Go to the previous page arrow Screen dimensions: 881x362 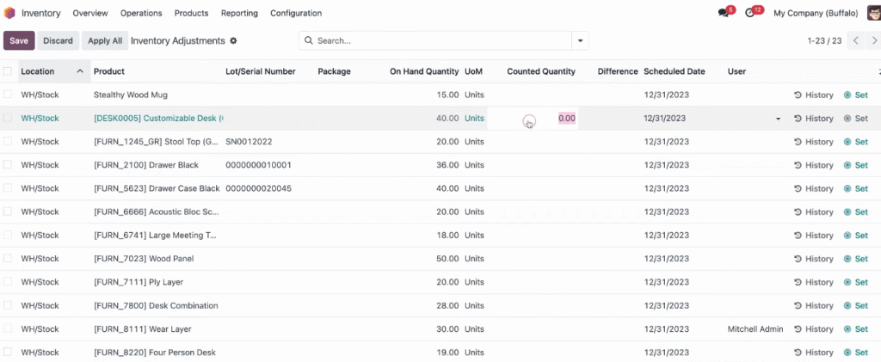click(x=855, y=40)
